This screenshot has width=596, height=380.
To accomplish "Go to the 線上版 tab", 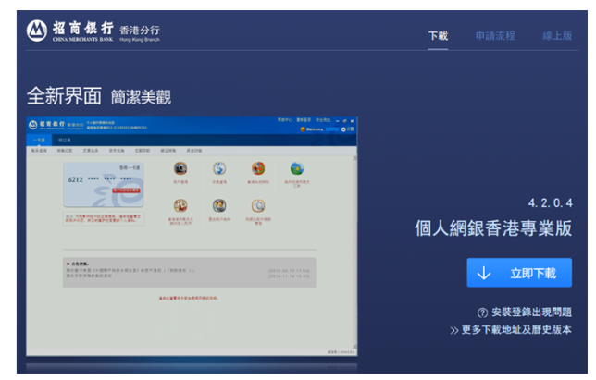I will [x=557, y=36].
